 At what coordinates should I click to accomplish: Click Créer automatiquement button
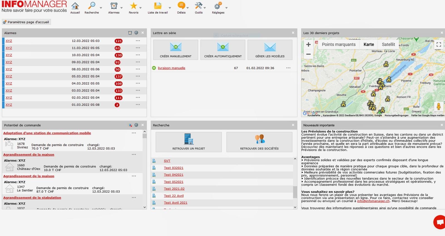click(223, 50)
